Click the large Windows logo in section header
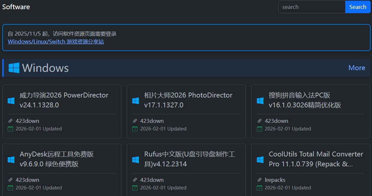This screenshot has width=372, height=196. click(x=14, y=68)
